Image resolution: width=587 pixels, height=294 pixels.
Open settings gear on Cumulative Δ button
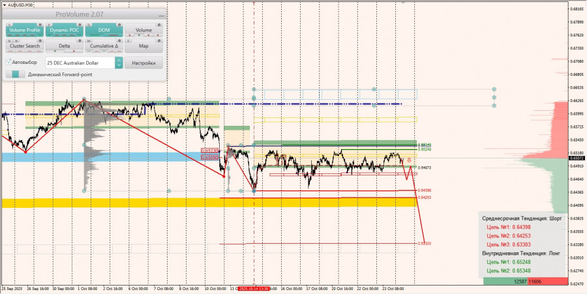(119, 40)
